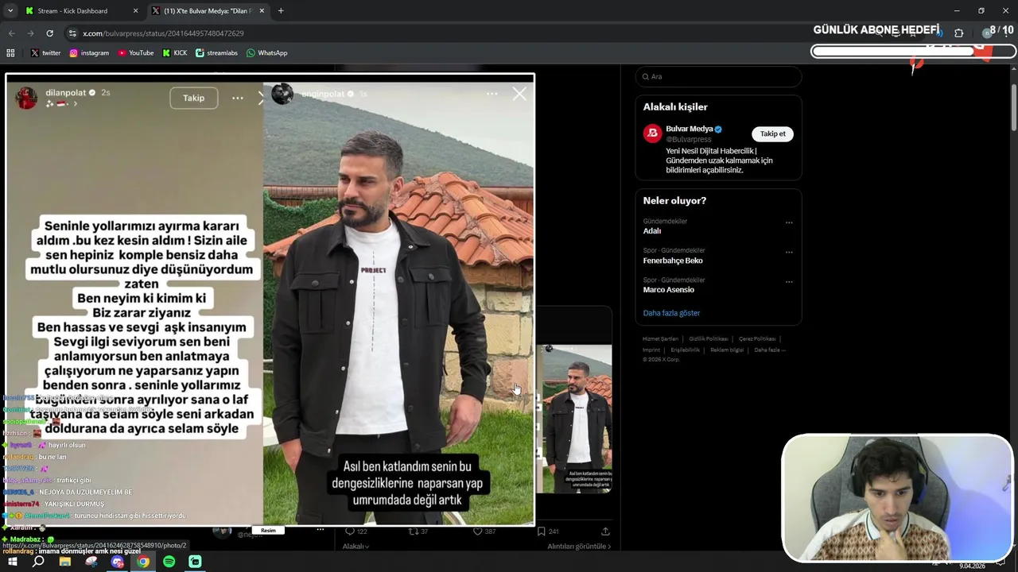Open the Imprint footer link
The height and width of the screenshot is (572, 1018).
(x=651, y=350)
